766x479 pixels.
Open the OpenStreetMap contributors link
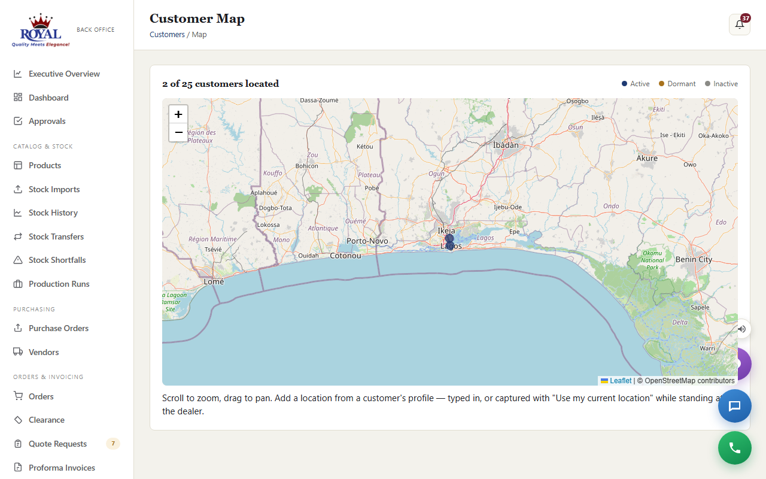(x=689, y=381)
